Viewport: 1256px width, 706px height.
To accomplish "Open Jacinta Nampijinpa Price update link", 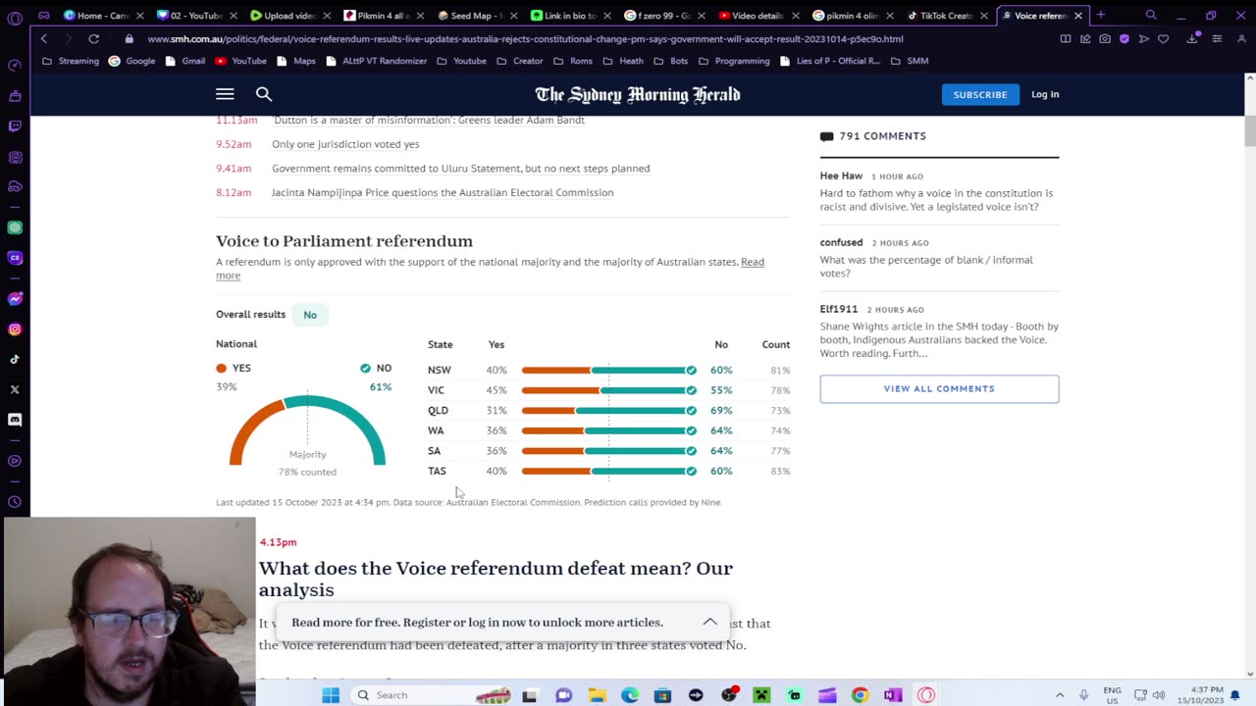I will tap(443, 192).
